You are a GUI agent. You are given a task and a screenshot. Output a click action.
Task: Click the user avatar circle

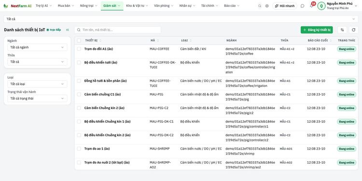321,6
